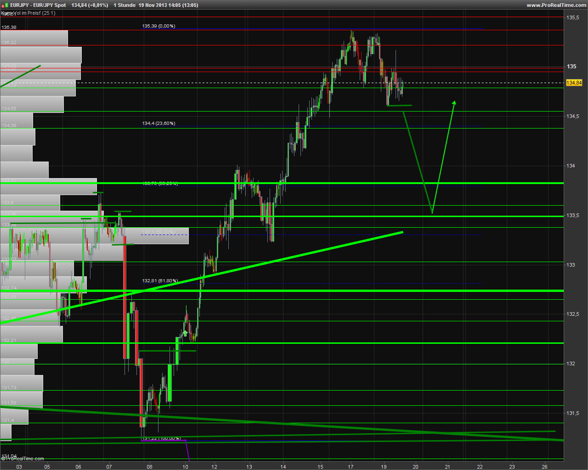Screen dimensions: 588x470
Task: Click the '131,22 (100,00%)' Fibonacci label
Action: [161, 438]
